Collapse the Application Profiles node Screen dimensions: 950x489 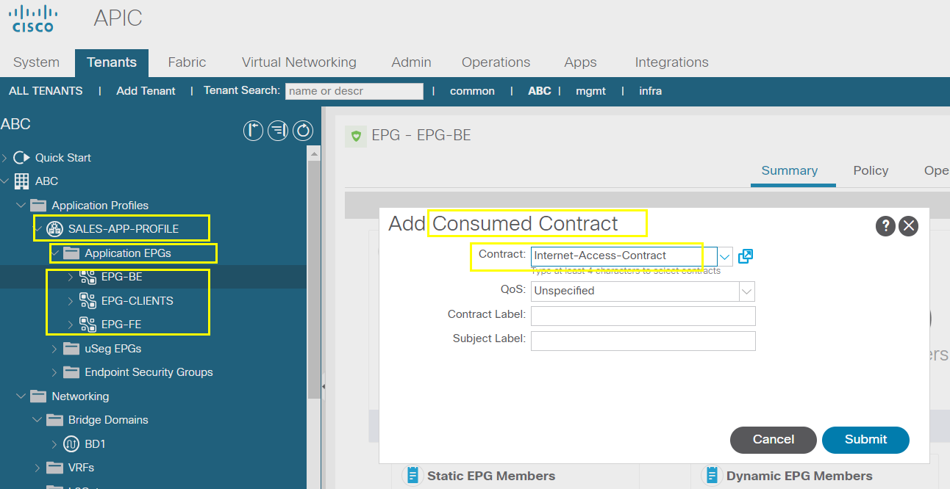(x=21, y=205)
